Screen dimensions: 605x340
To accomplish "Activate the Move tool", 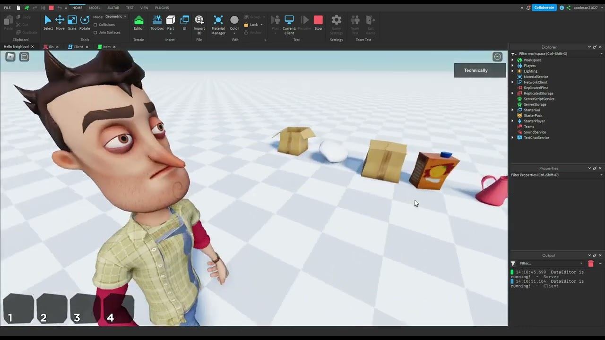I will (60, 23).
